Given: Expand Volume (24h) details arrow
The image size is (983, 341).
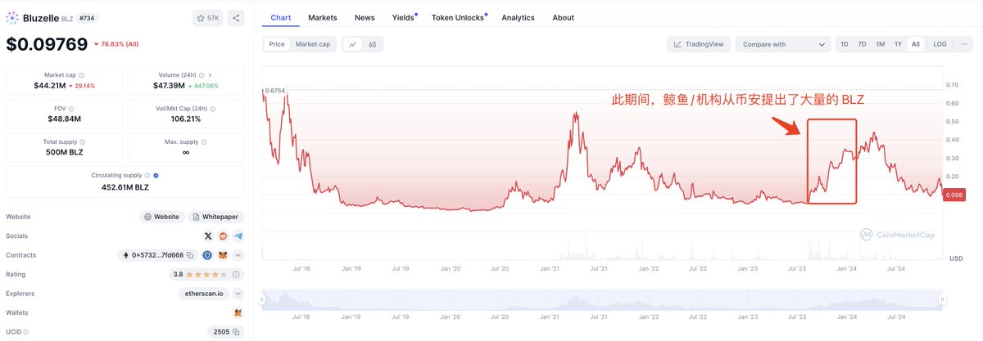Looking at the screenshot, I should click(211, 74).
